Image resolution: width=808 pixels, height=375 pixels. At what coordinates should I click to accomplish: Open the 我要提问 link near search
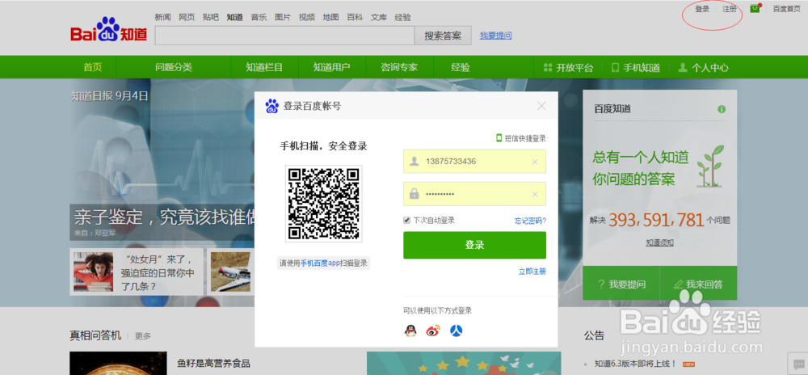[x=496, y=36]
